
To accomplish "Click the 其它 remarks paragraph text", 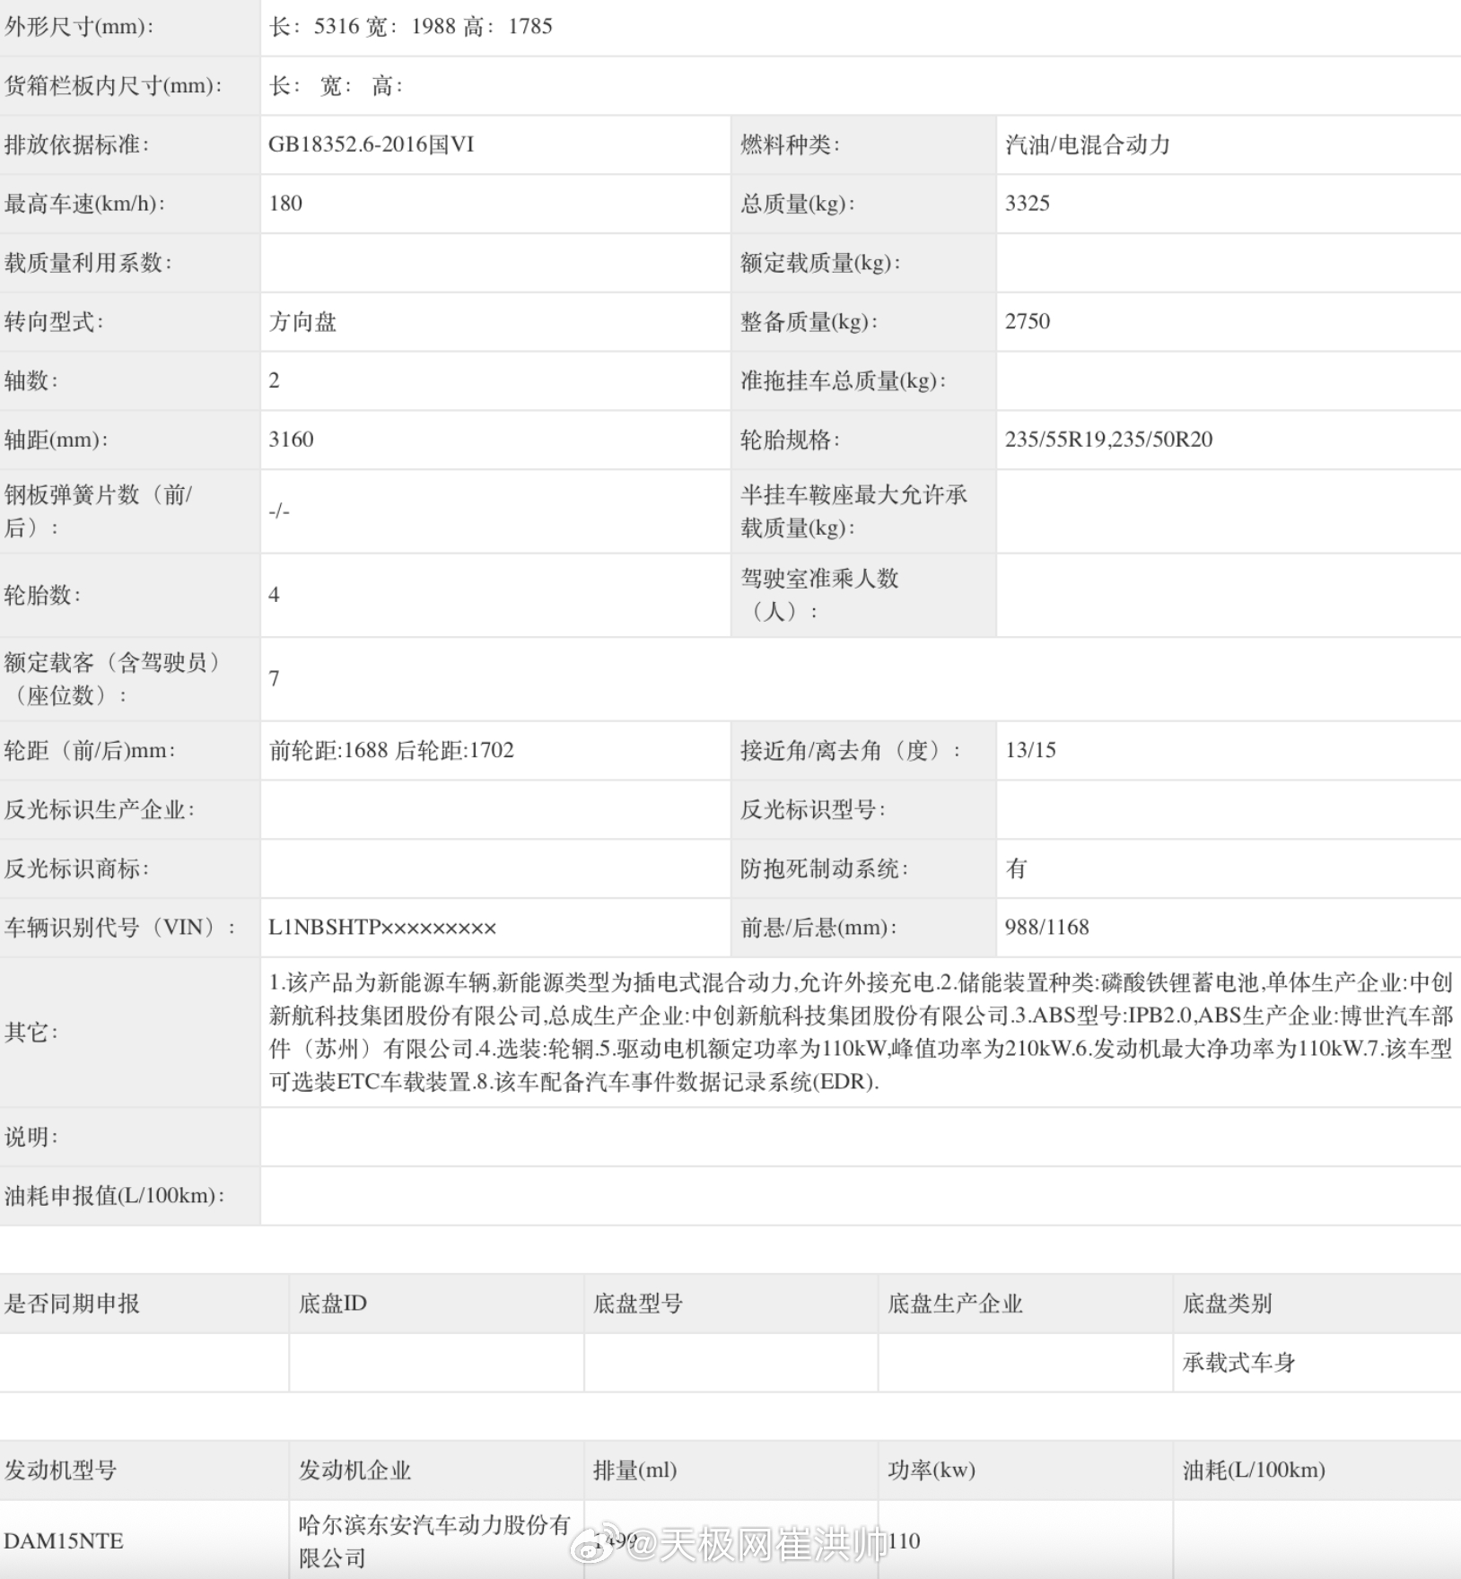I will point(861,1033).
